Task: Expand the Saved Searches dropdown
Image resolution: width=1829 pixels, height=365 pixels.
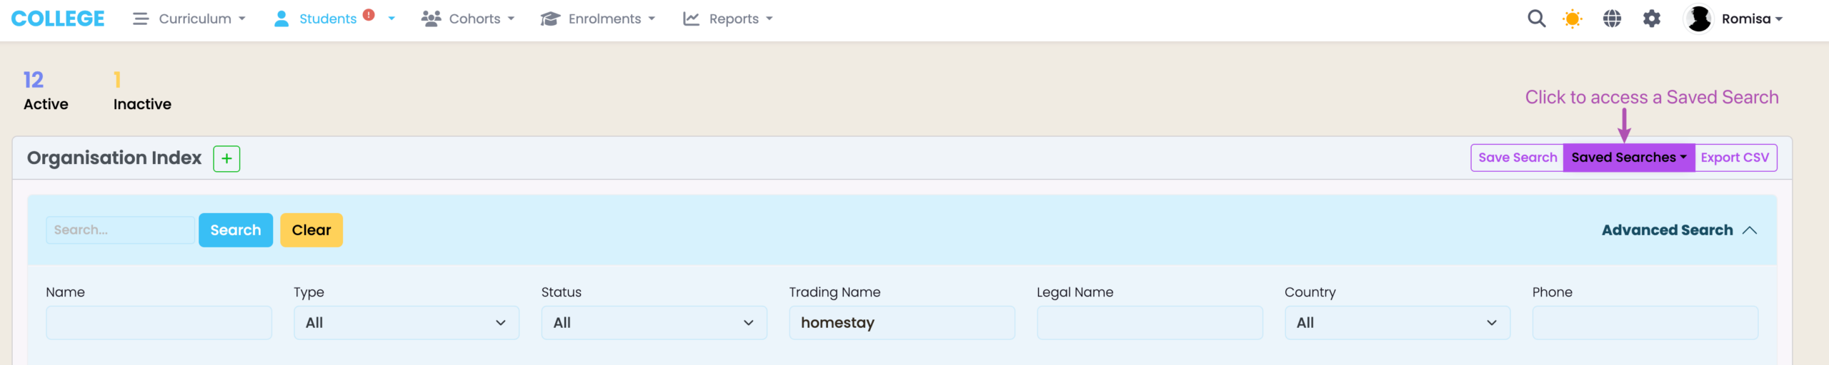Action: tap(1628, 158)
